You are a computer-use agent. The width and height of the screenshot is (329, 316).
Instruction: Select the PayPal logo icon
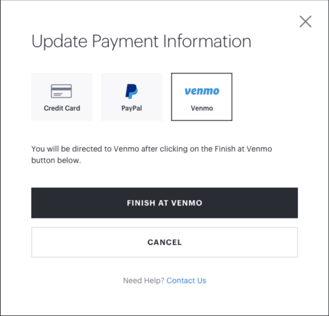(132, 91)
